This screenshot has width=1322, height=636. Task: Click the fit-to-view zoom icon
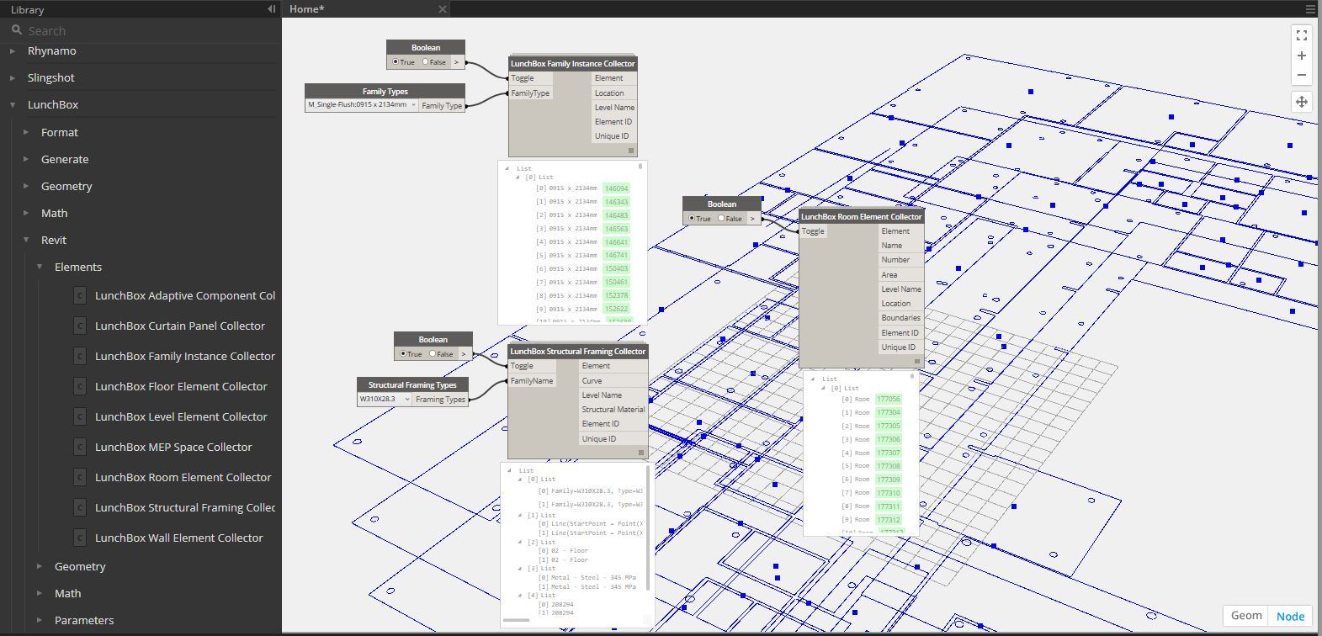(x=1301, y=35)
